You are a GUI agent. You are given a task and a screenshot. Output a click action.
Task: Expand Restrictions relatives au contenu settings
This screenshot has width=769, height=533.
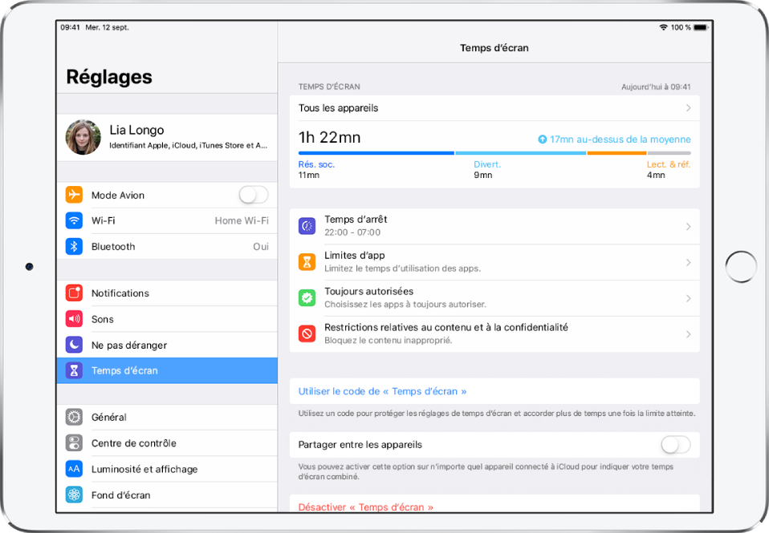[688, 334]
